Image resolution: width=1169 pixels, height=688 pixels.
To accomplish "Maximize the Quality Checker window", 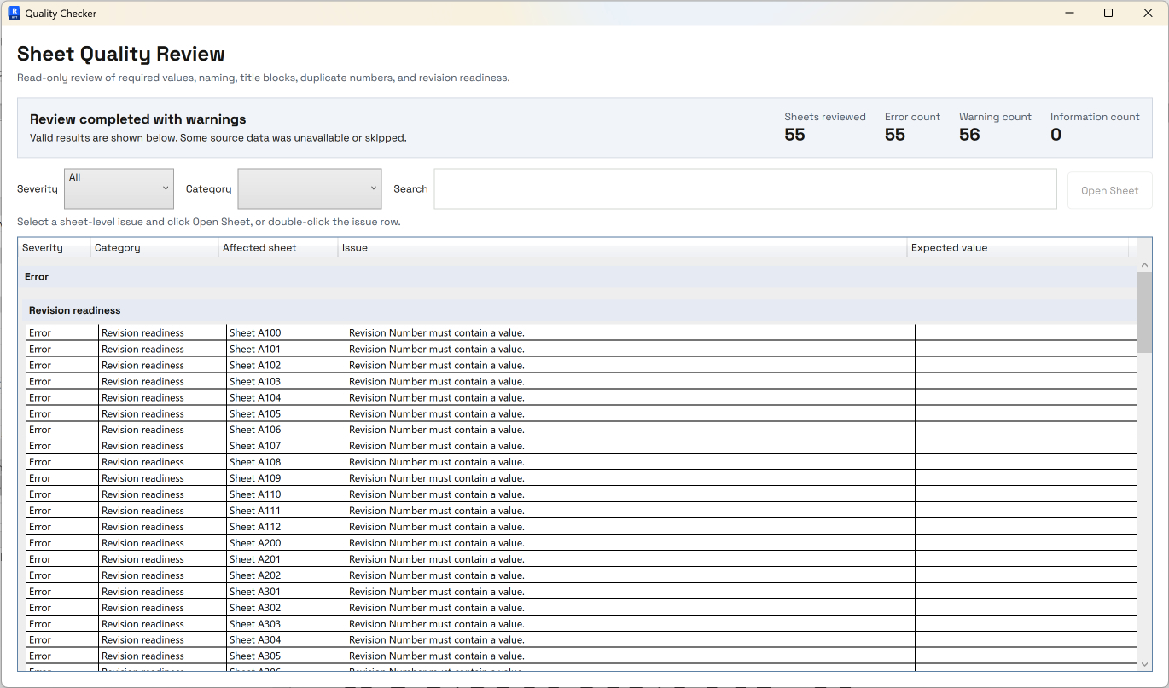I will 1108,13.
